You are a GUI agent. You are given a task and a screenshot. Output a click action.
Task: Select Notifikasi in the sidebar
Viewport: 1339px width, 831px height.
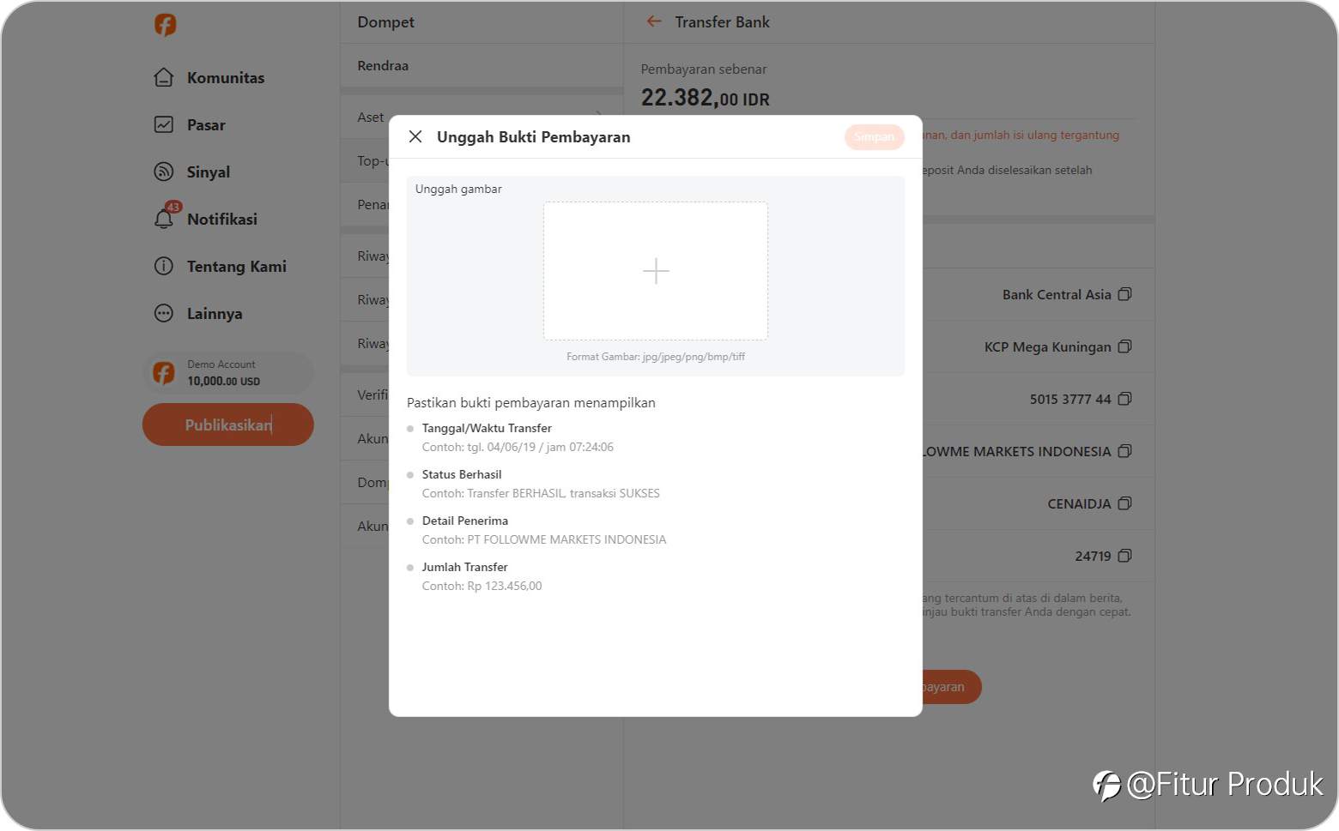pyautogui.click(x=222, y=219)
